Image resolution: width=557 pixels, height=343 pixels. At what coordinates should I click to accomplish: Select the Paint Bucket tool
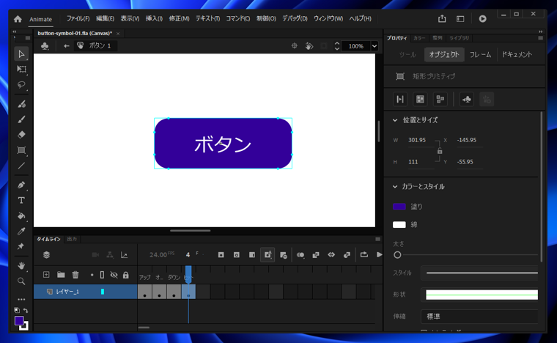pyautogui.click(x=21, y=215)
